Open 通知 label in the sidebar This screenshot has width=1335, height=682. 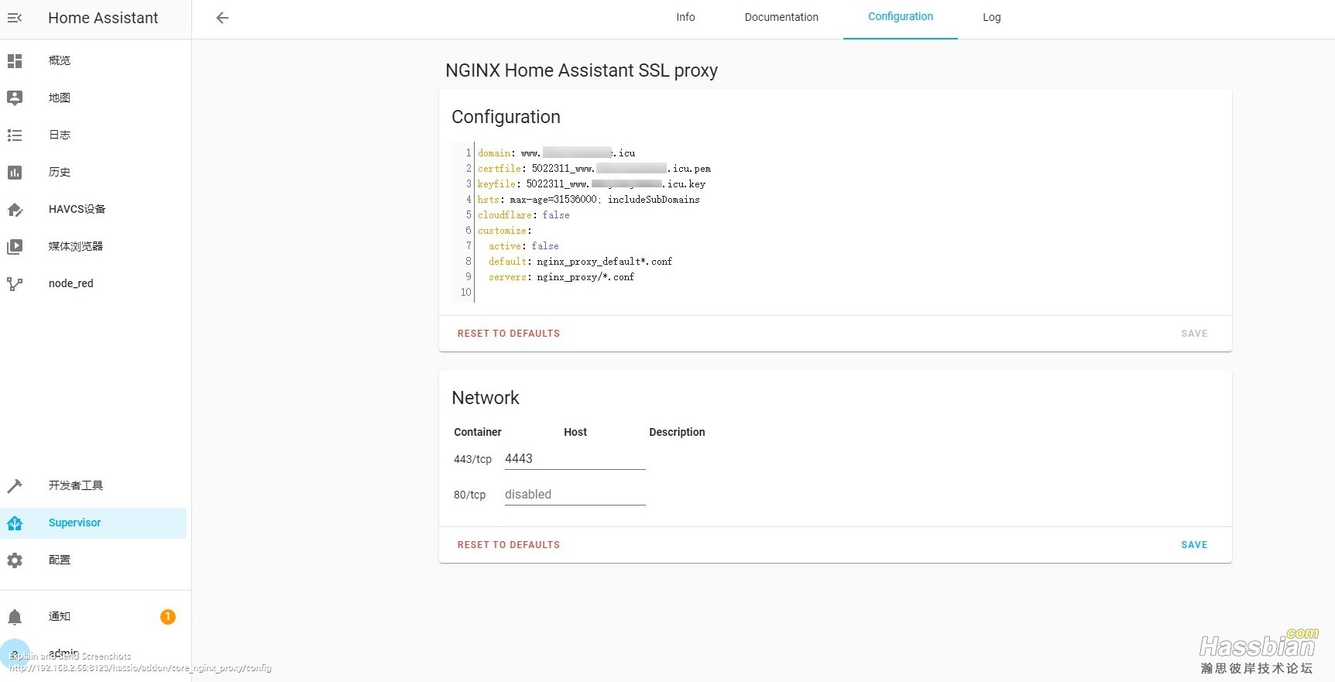[60, 616]
